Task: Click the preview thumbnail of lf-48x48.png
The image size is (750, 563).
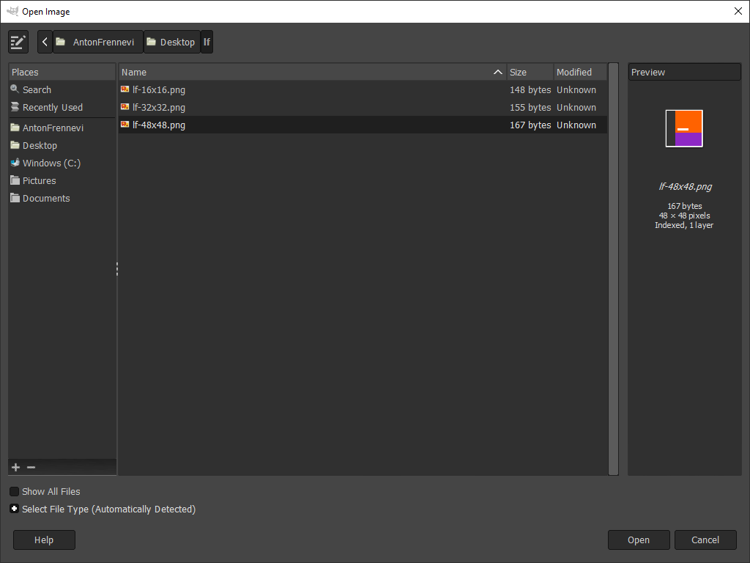Action: tap(684, 128)
